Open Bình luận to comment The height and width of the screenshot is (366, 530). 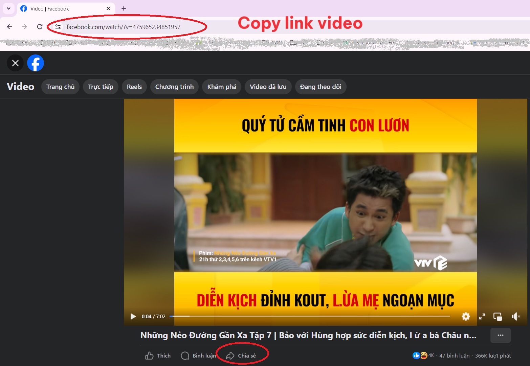(x=199, y=356)
